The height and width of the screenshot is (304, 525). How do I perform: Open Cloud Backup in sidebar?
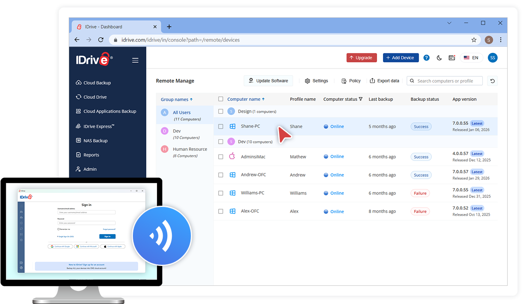point(93,83)
